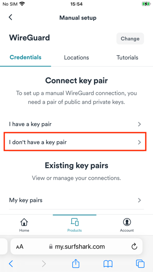Open Safari bookmarks book icon

(108, 264)
